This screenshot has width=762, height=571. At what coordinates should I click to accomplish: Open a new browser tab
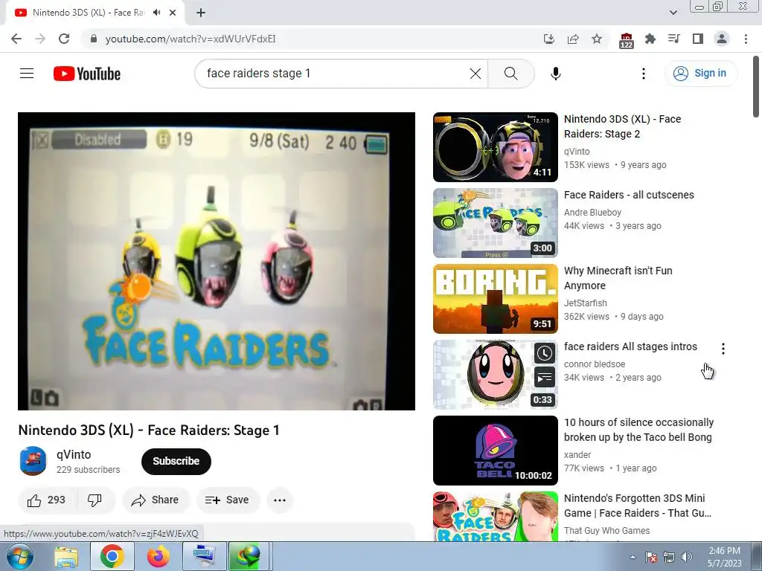click(x=201, y=13)
